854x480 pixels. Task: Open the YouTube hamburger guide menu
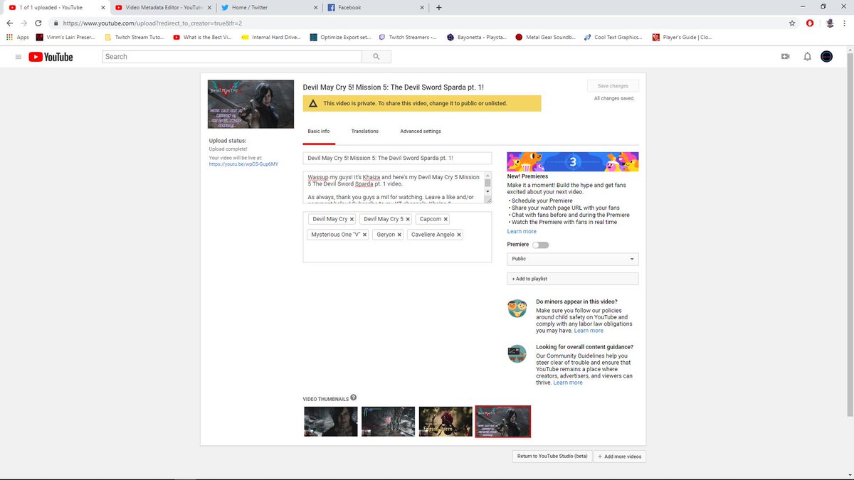pyautogui.click(x=19, y=57)
